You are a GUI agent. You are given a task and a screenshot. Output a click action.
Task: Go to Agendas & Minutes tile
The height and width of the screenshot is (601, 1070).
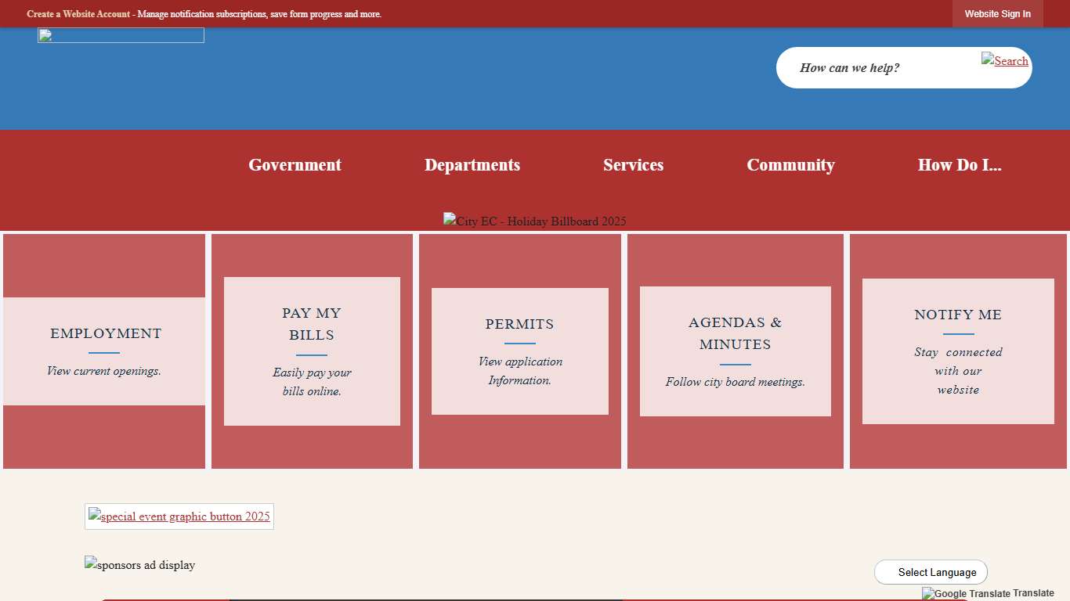pyautogui.click(x=735, y=351)
